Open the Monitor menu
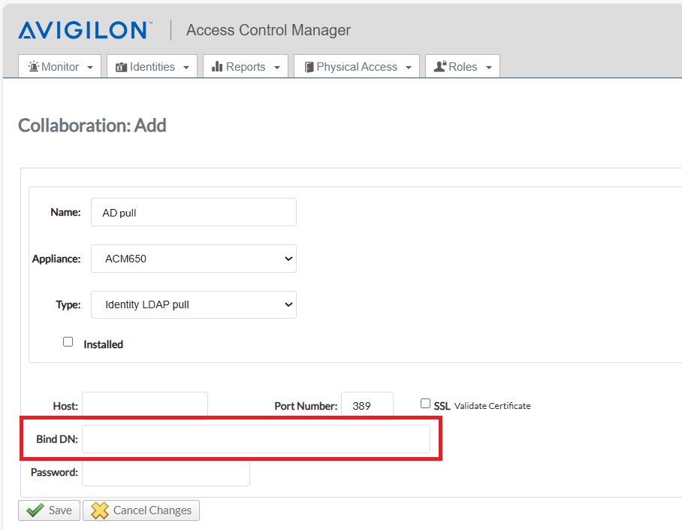 coord(59,66)
